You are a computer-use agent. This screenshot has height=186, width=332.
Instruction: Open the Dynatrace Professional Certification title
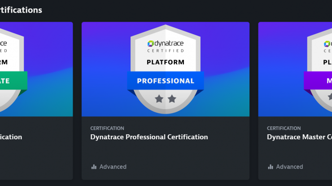149,137
